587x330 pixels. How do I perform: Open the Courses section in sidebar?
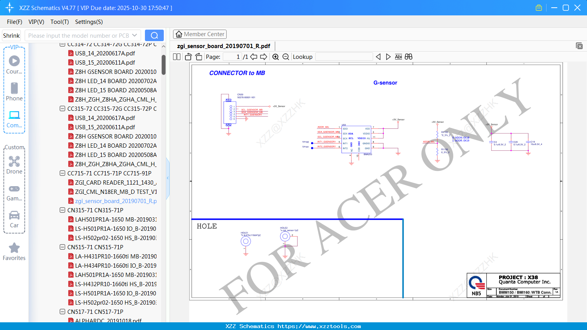[x=14, y=65]
